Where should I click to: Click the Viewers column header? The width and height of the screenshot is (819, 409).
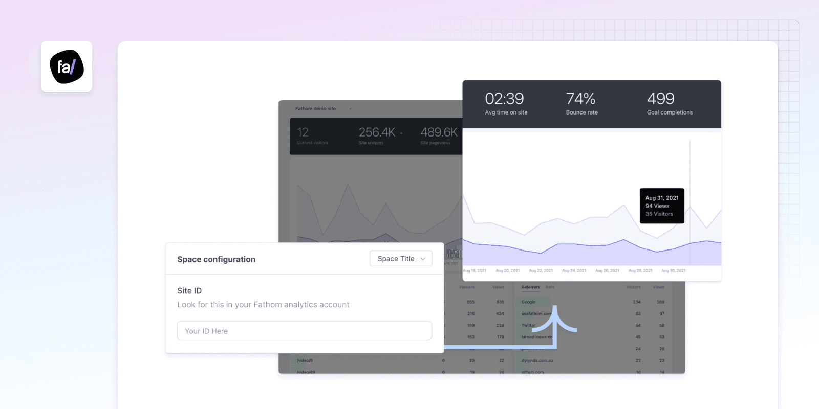coord(466,287)
